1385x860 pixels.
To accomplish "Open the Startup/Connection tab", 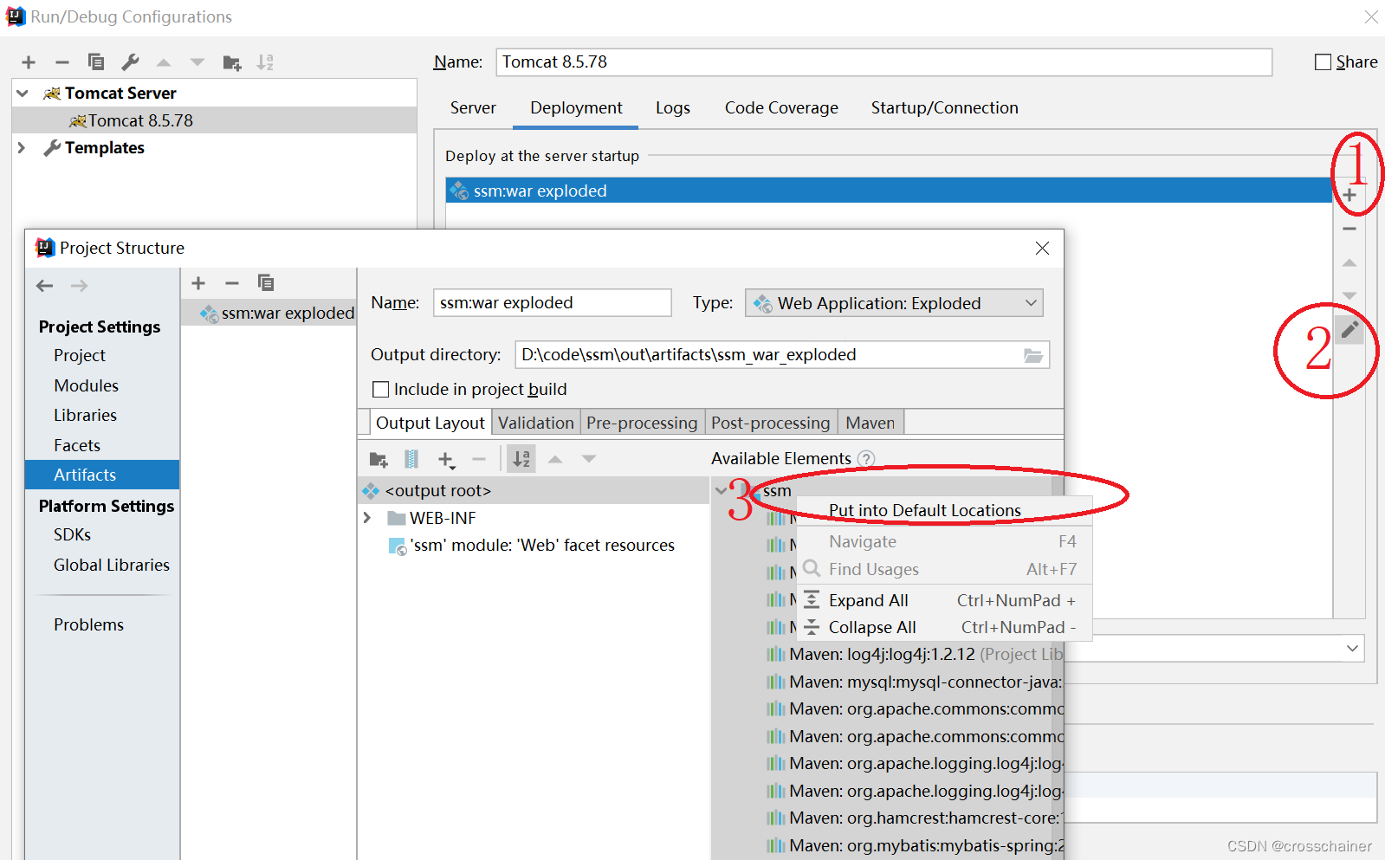I will [944, 108].
